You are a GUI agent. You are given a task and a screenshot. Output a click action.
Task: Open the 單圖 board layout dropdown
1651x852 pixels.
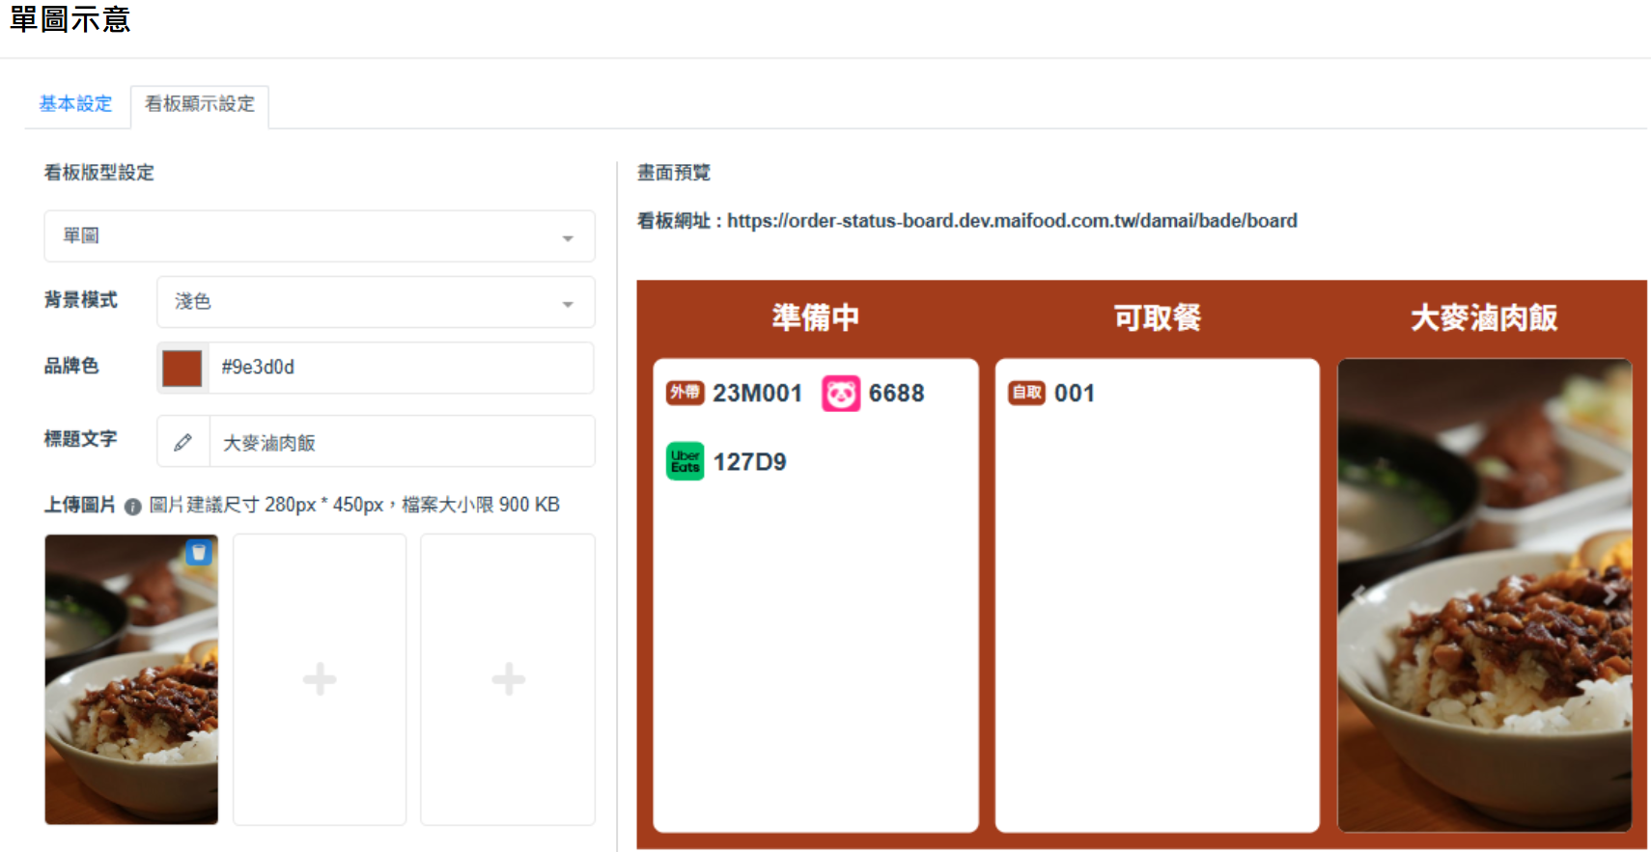(319, 236)
